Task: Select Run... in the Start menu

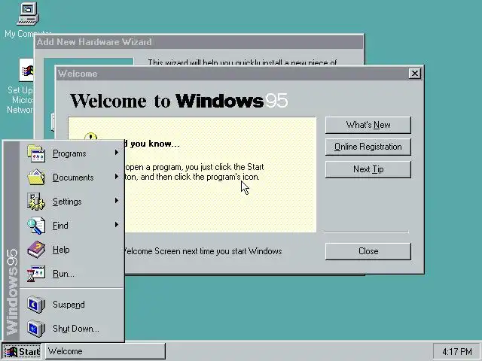Action: (72, 274)
